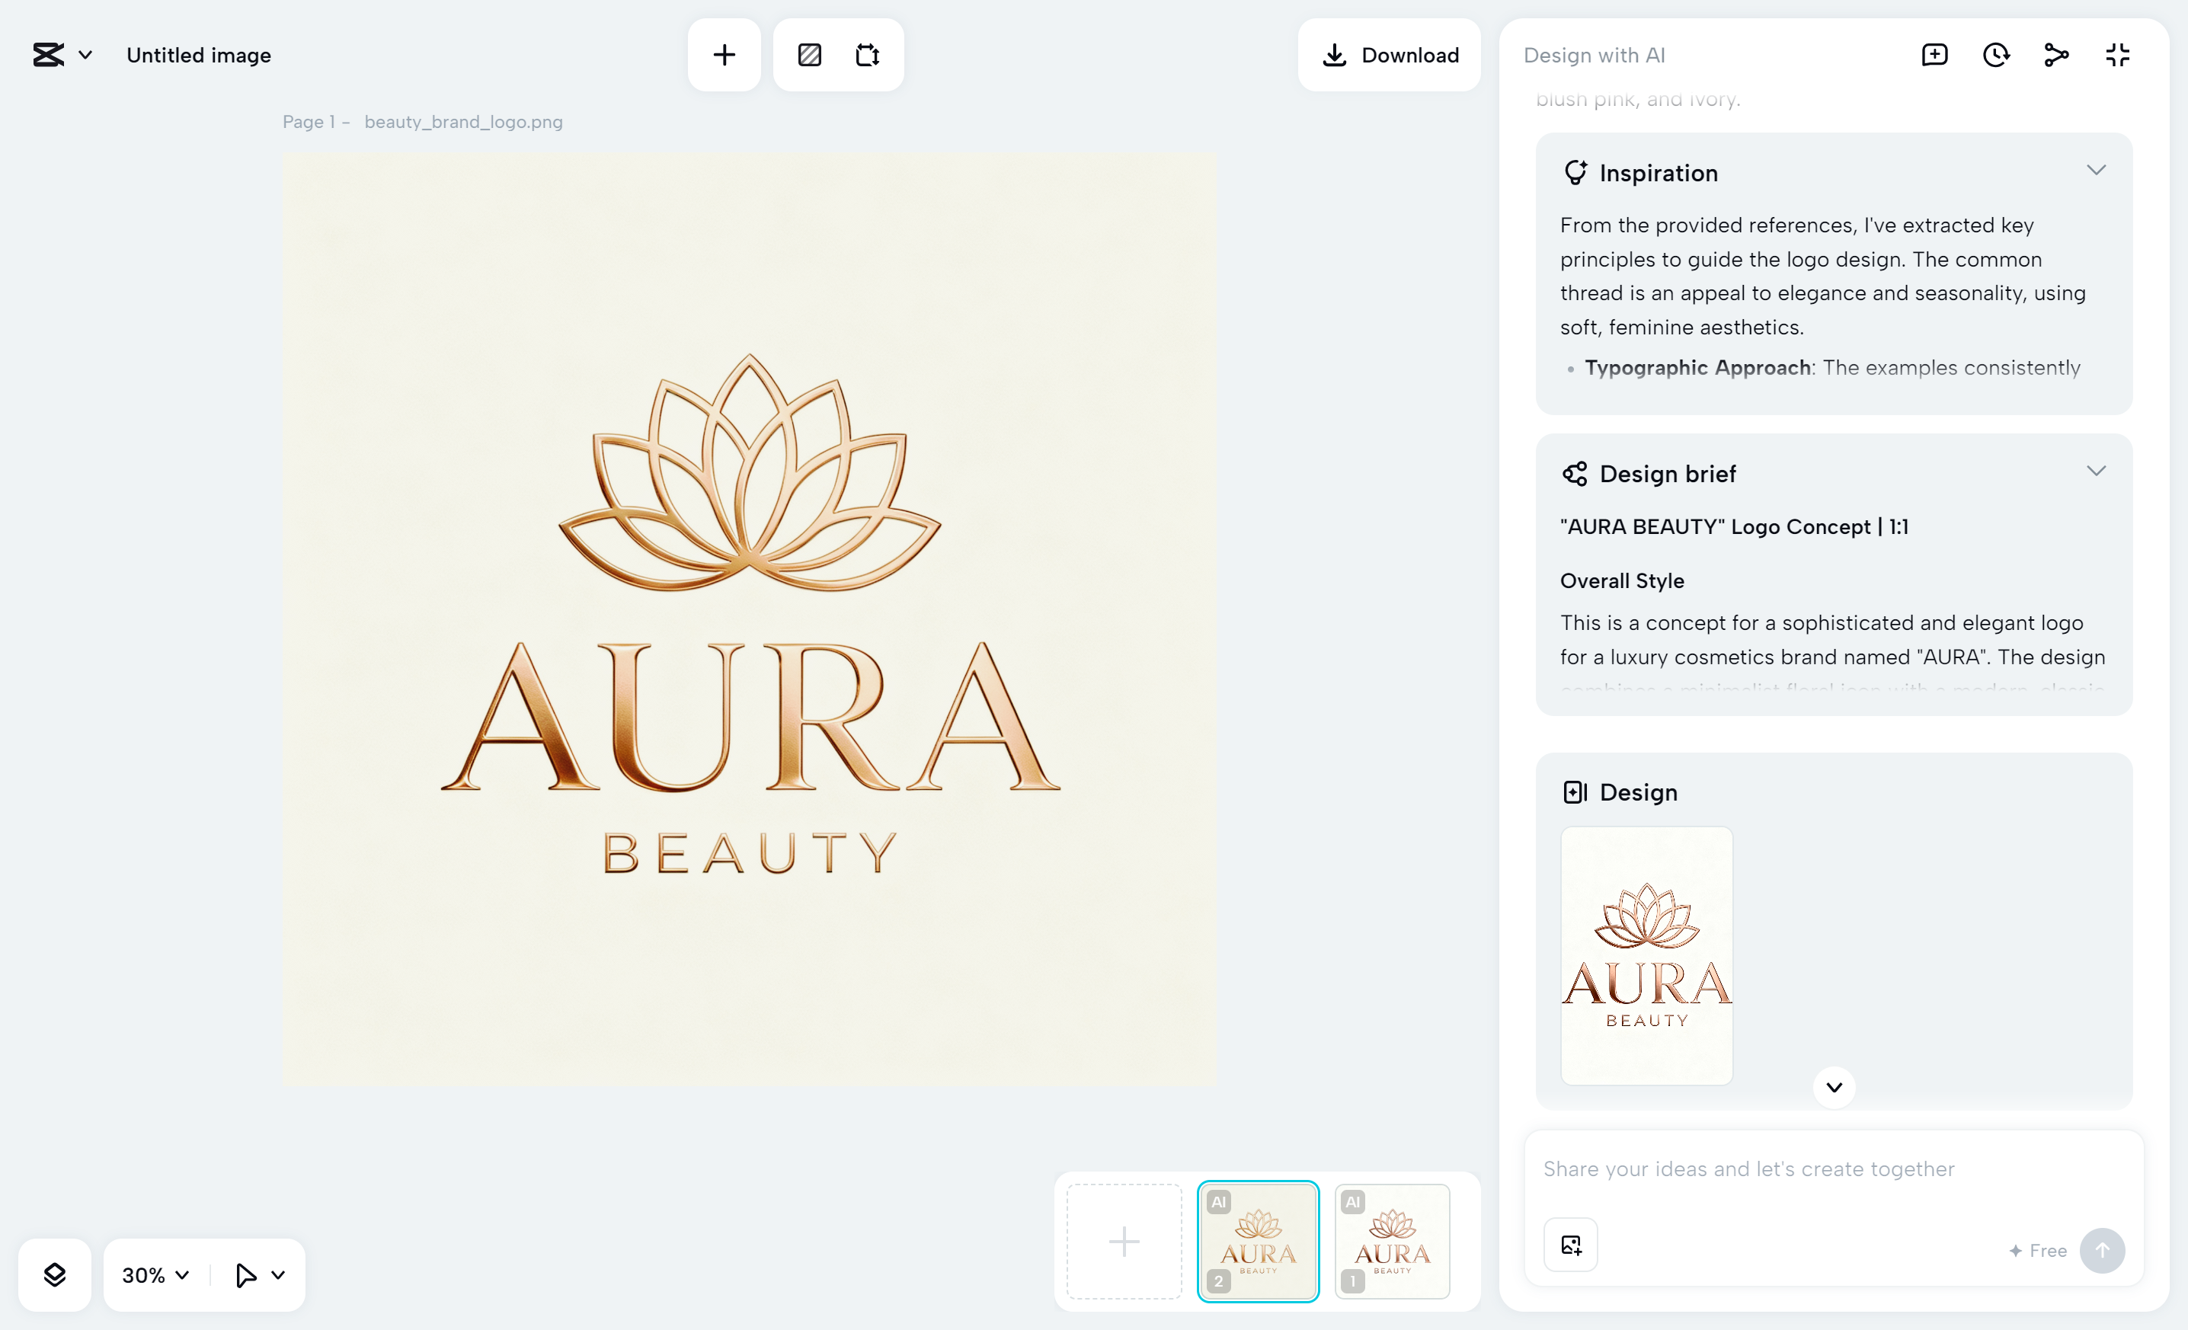The width and height of the screenshot is (2188, 1330).
Task: Click the collapse panel arrows icon
Action: click(x=2117, y=55)
